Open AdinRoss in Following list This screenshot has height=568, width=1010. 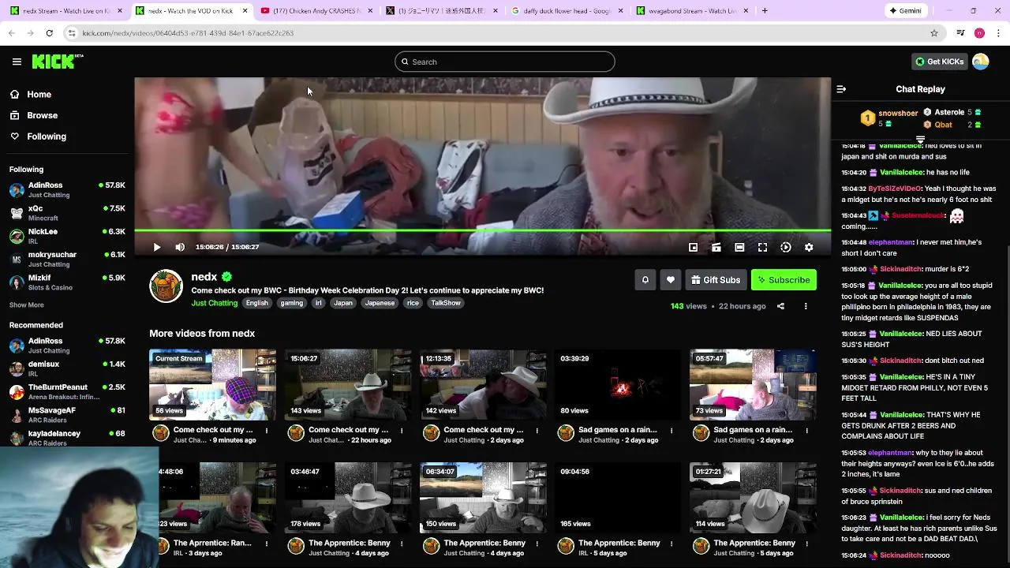[67, 189]
